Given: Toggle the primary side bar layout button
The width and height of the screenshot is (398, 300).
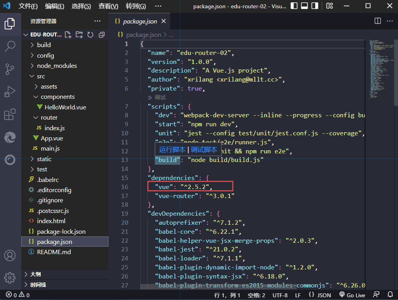Looking at the screenshot, I should click(294, 6).
